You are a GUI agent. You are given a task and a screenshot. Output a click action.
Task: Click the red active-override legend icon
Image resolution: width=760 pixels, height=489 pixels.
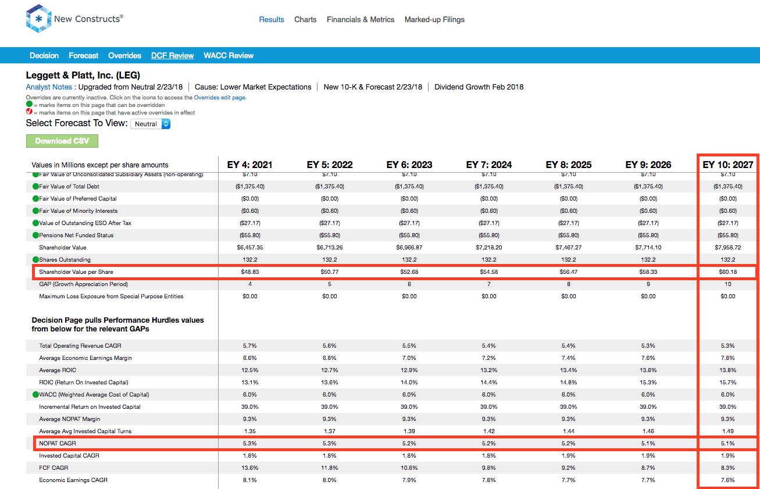coord(29,113)
